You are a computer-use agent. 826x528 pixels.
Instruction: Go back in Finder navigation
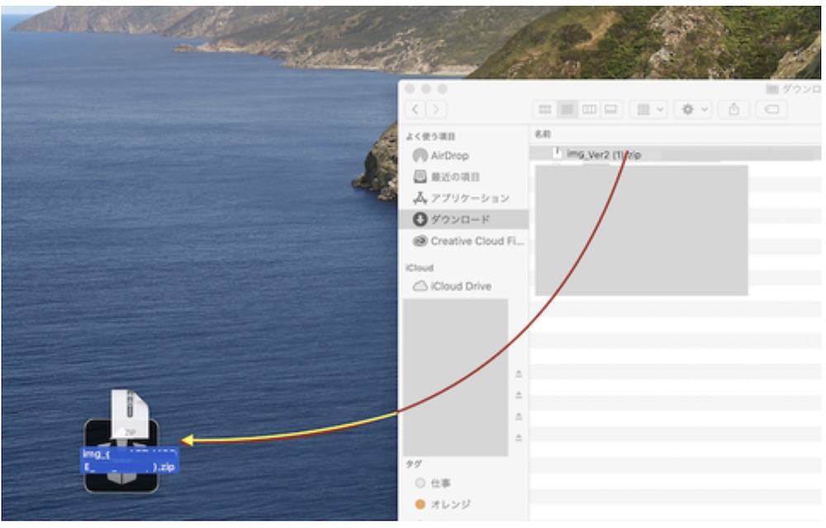(415, 110)
